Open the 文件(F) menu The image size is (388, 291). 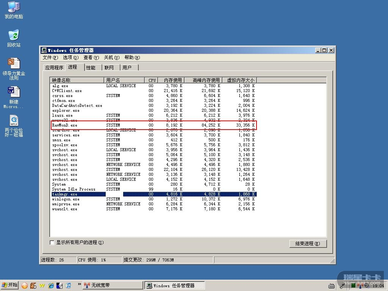(x=50, y=58)
